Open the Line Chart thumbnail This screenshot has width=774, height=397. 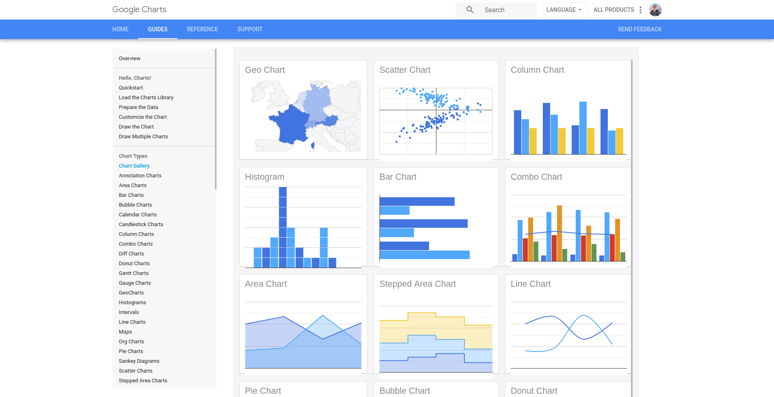pos(568,335)
